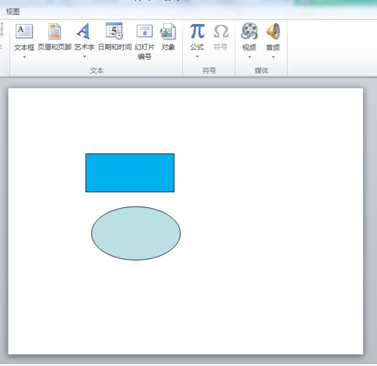Select the 艺术字 WordArt icon
The height and width of the screenshot is (366, 377).
point(84,31)
